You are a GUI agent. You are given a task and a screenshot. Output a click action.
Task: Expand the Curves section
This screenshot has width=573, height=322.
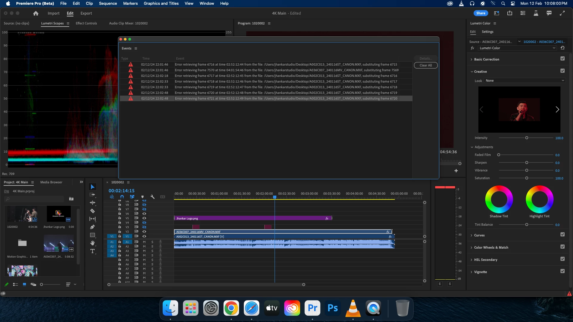[479, 235]
